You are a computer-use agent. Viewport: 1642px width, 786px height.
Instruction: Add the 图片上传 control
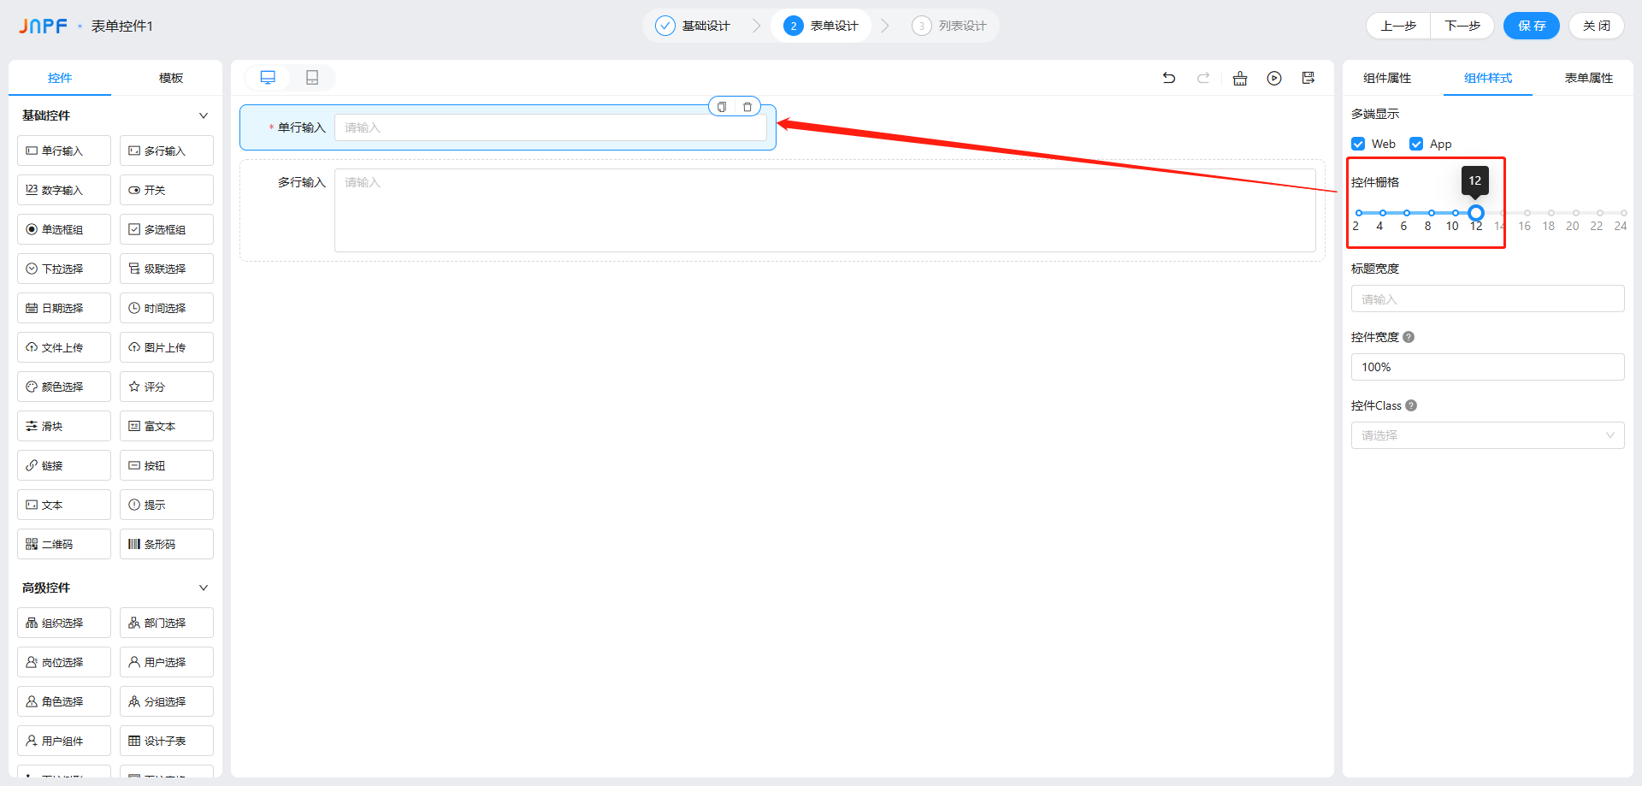(x=167, y=347)
